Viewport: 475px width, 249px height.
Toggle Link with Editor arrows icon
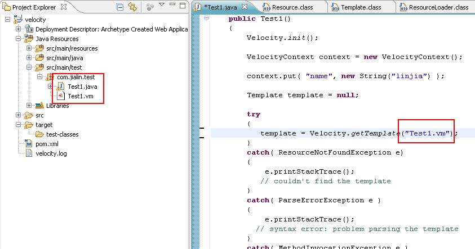(x=132, y=7)
